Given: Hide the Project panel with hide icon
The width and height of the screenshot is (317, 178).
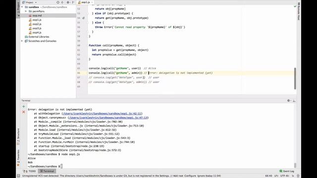Looking at the screenshot, I should (73, 2).
